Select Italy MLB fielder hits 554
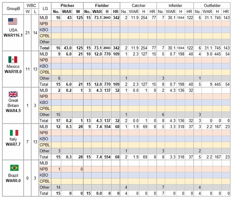Screen dimensions: 233x199 [x=107, y=127]
